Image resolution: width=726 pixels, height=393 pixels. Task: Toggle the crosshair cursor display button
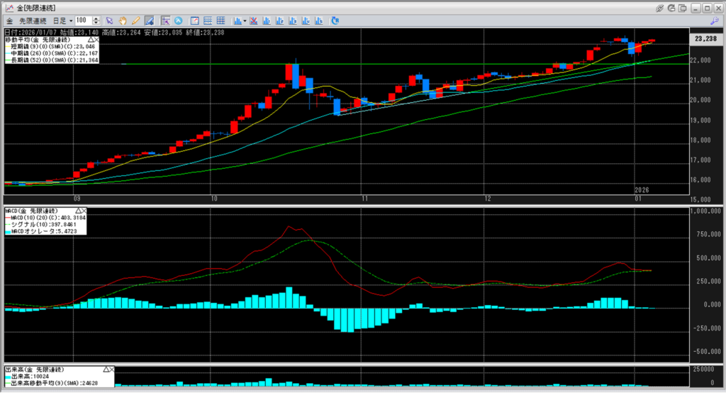(x=166, y=21)
